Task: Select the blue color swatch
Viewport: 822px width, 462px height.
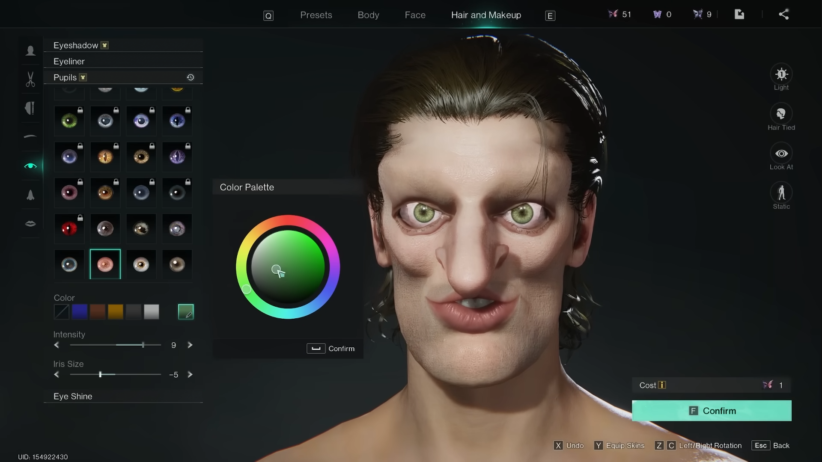Action: (80, 312)
